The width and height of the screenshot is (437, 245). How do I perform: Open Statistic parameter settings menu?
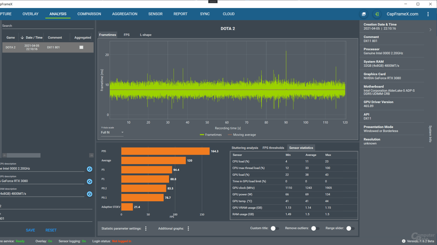click(146, 229)
